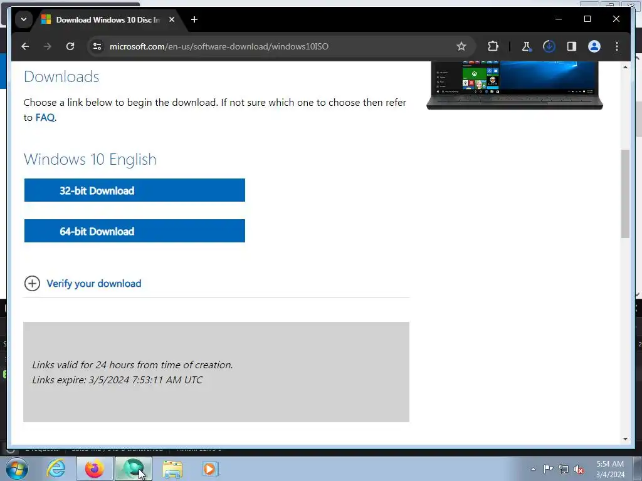Click the page vertical scrollbar thumb

click(x=625, y=194)
